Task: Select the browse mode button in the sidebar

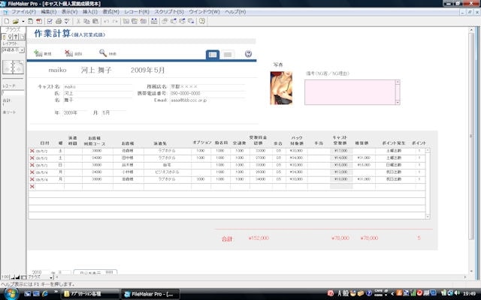Action: point(5,37)
